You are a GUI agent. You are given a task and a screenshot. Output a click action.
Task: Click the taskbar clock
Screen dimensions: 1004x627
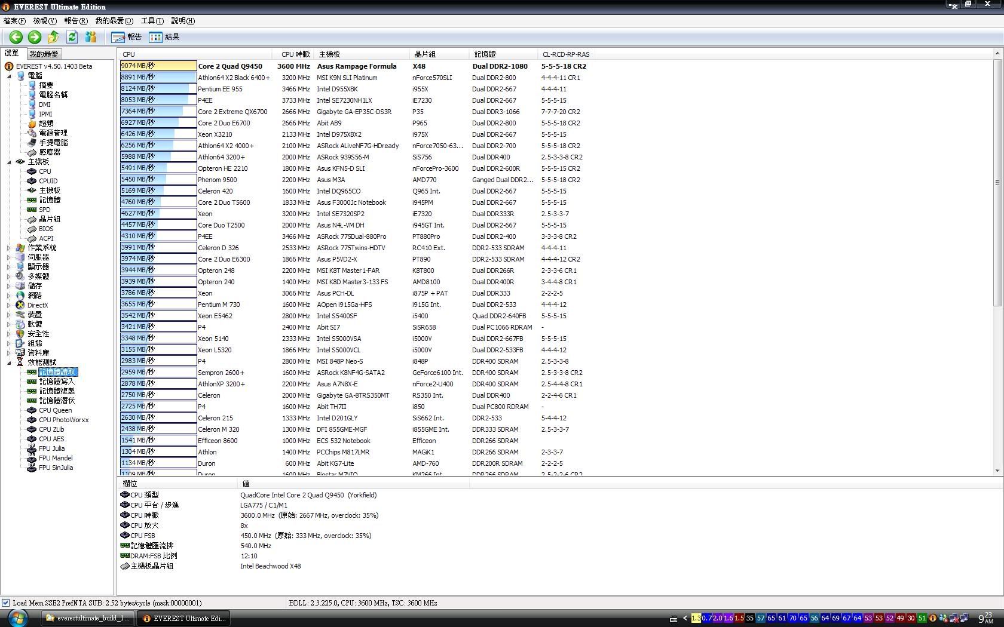click(x=986, y=618)
